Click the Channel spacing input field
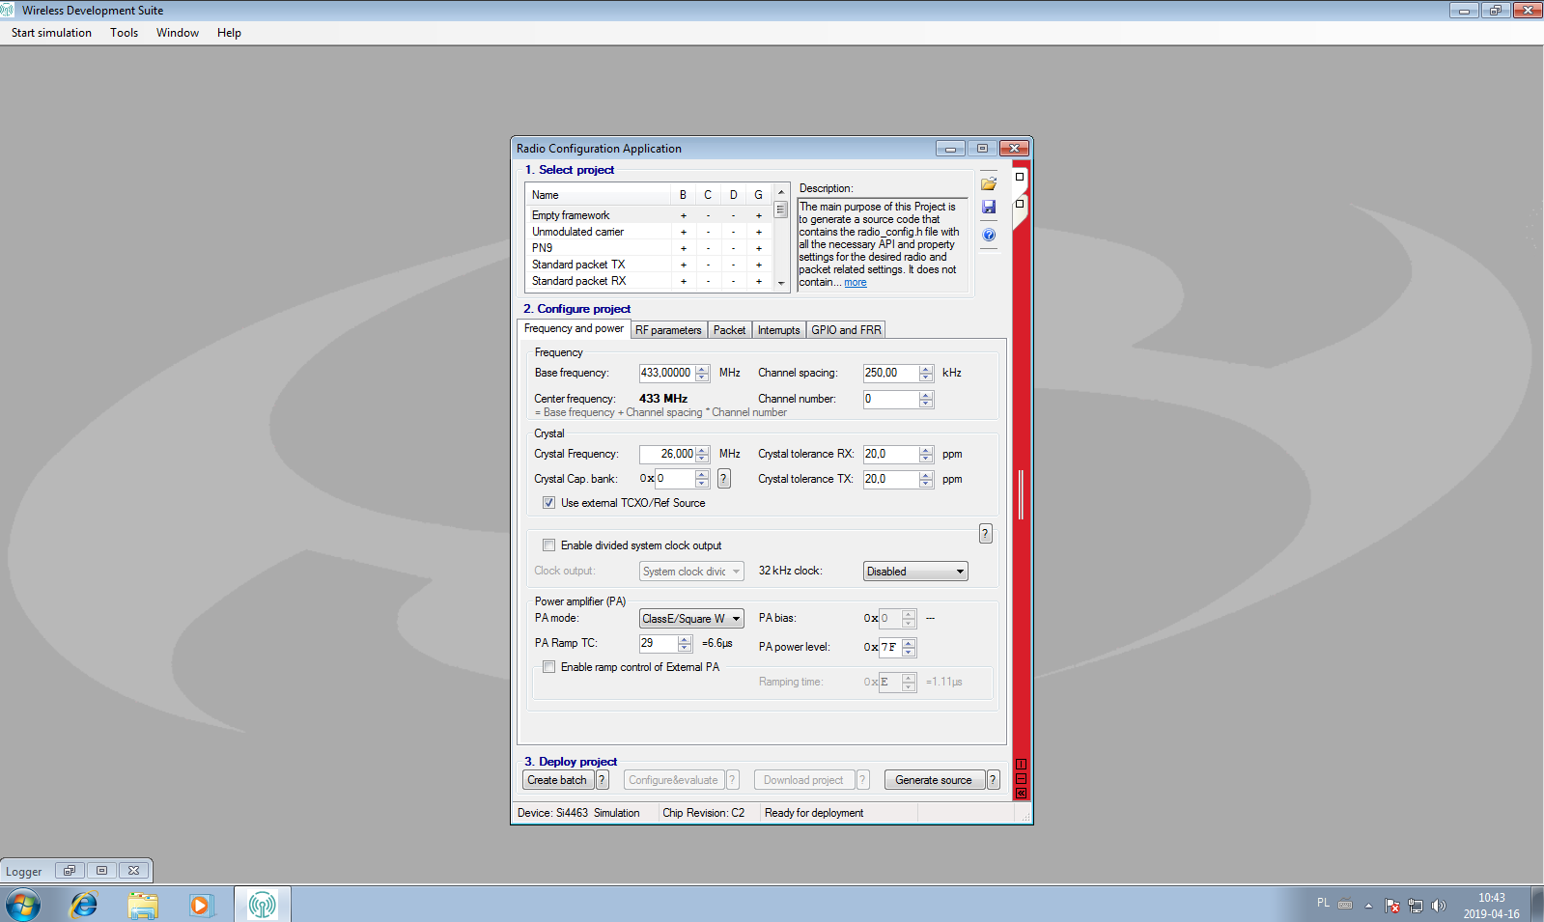 tap(890, 373)
